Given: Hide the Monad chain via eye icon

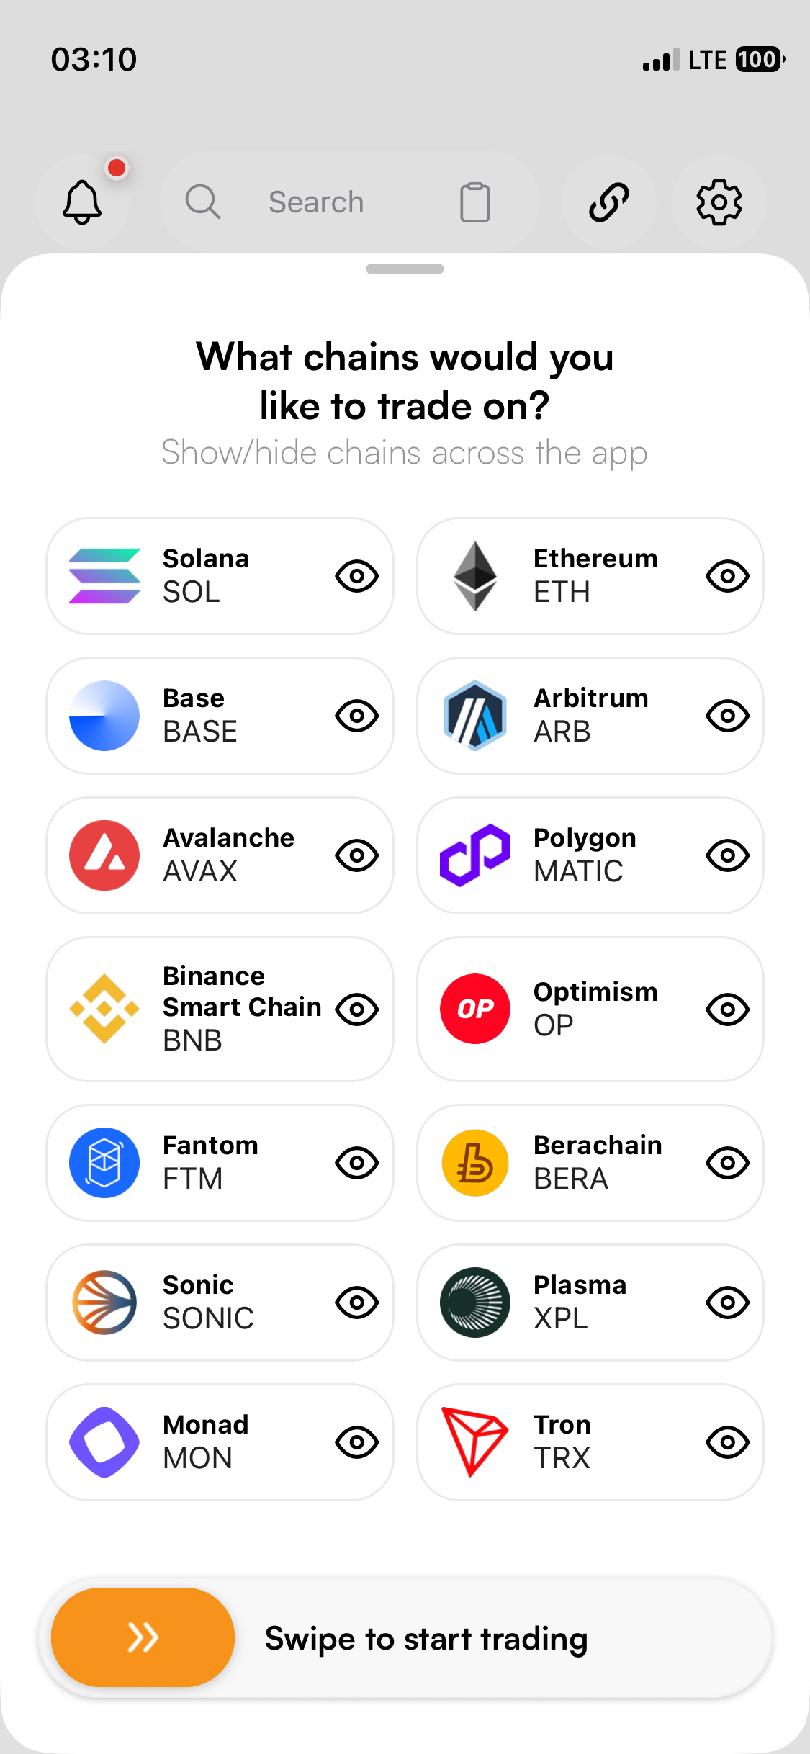Looking at the screenshot, I should click(x=357, y=1442).
